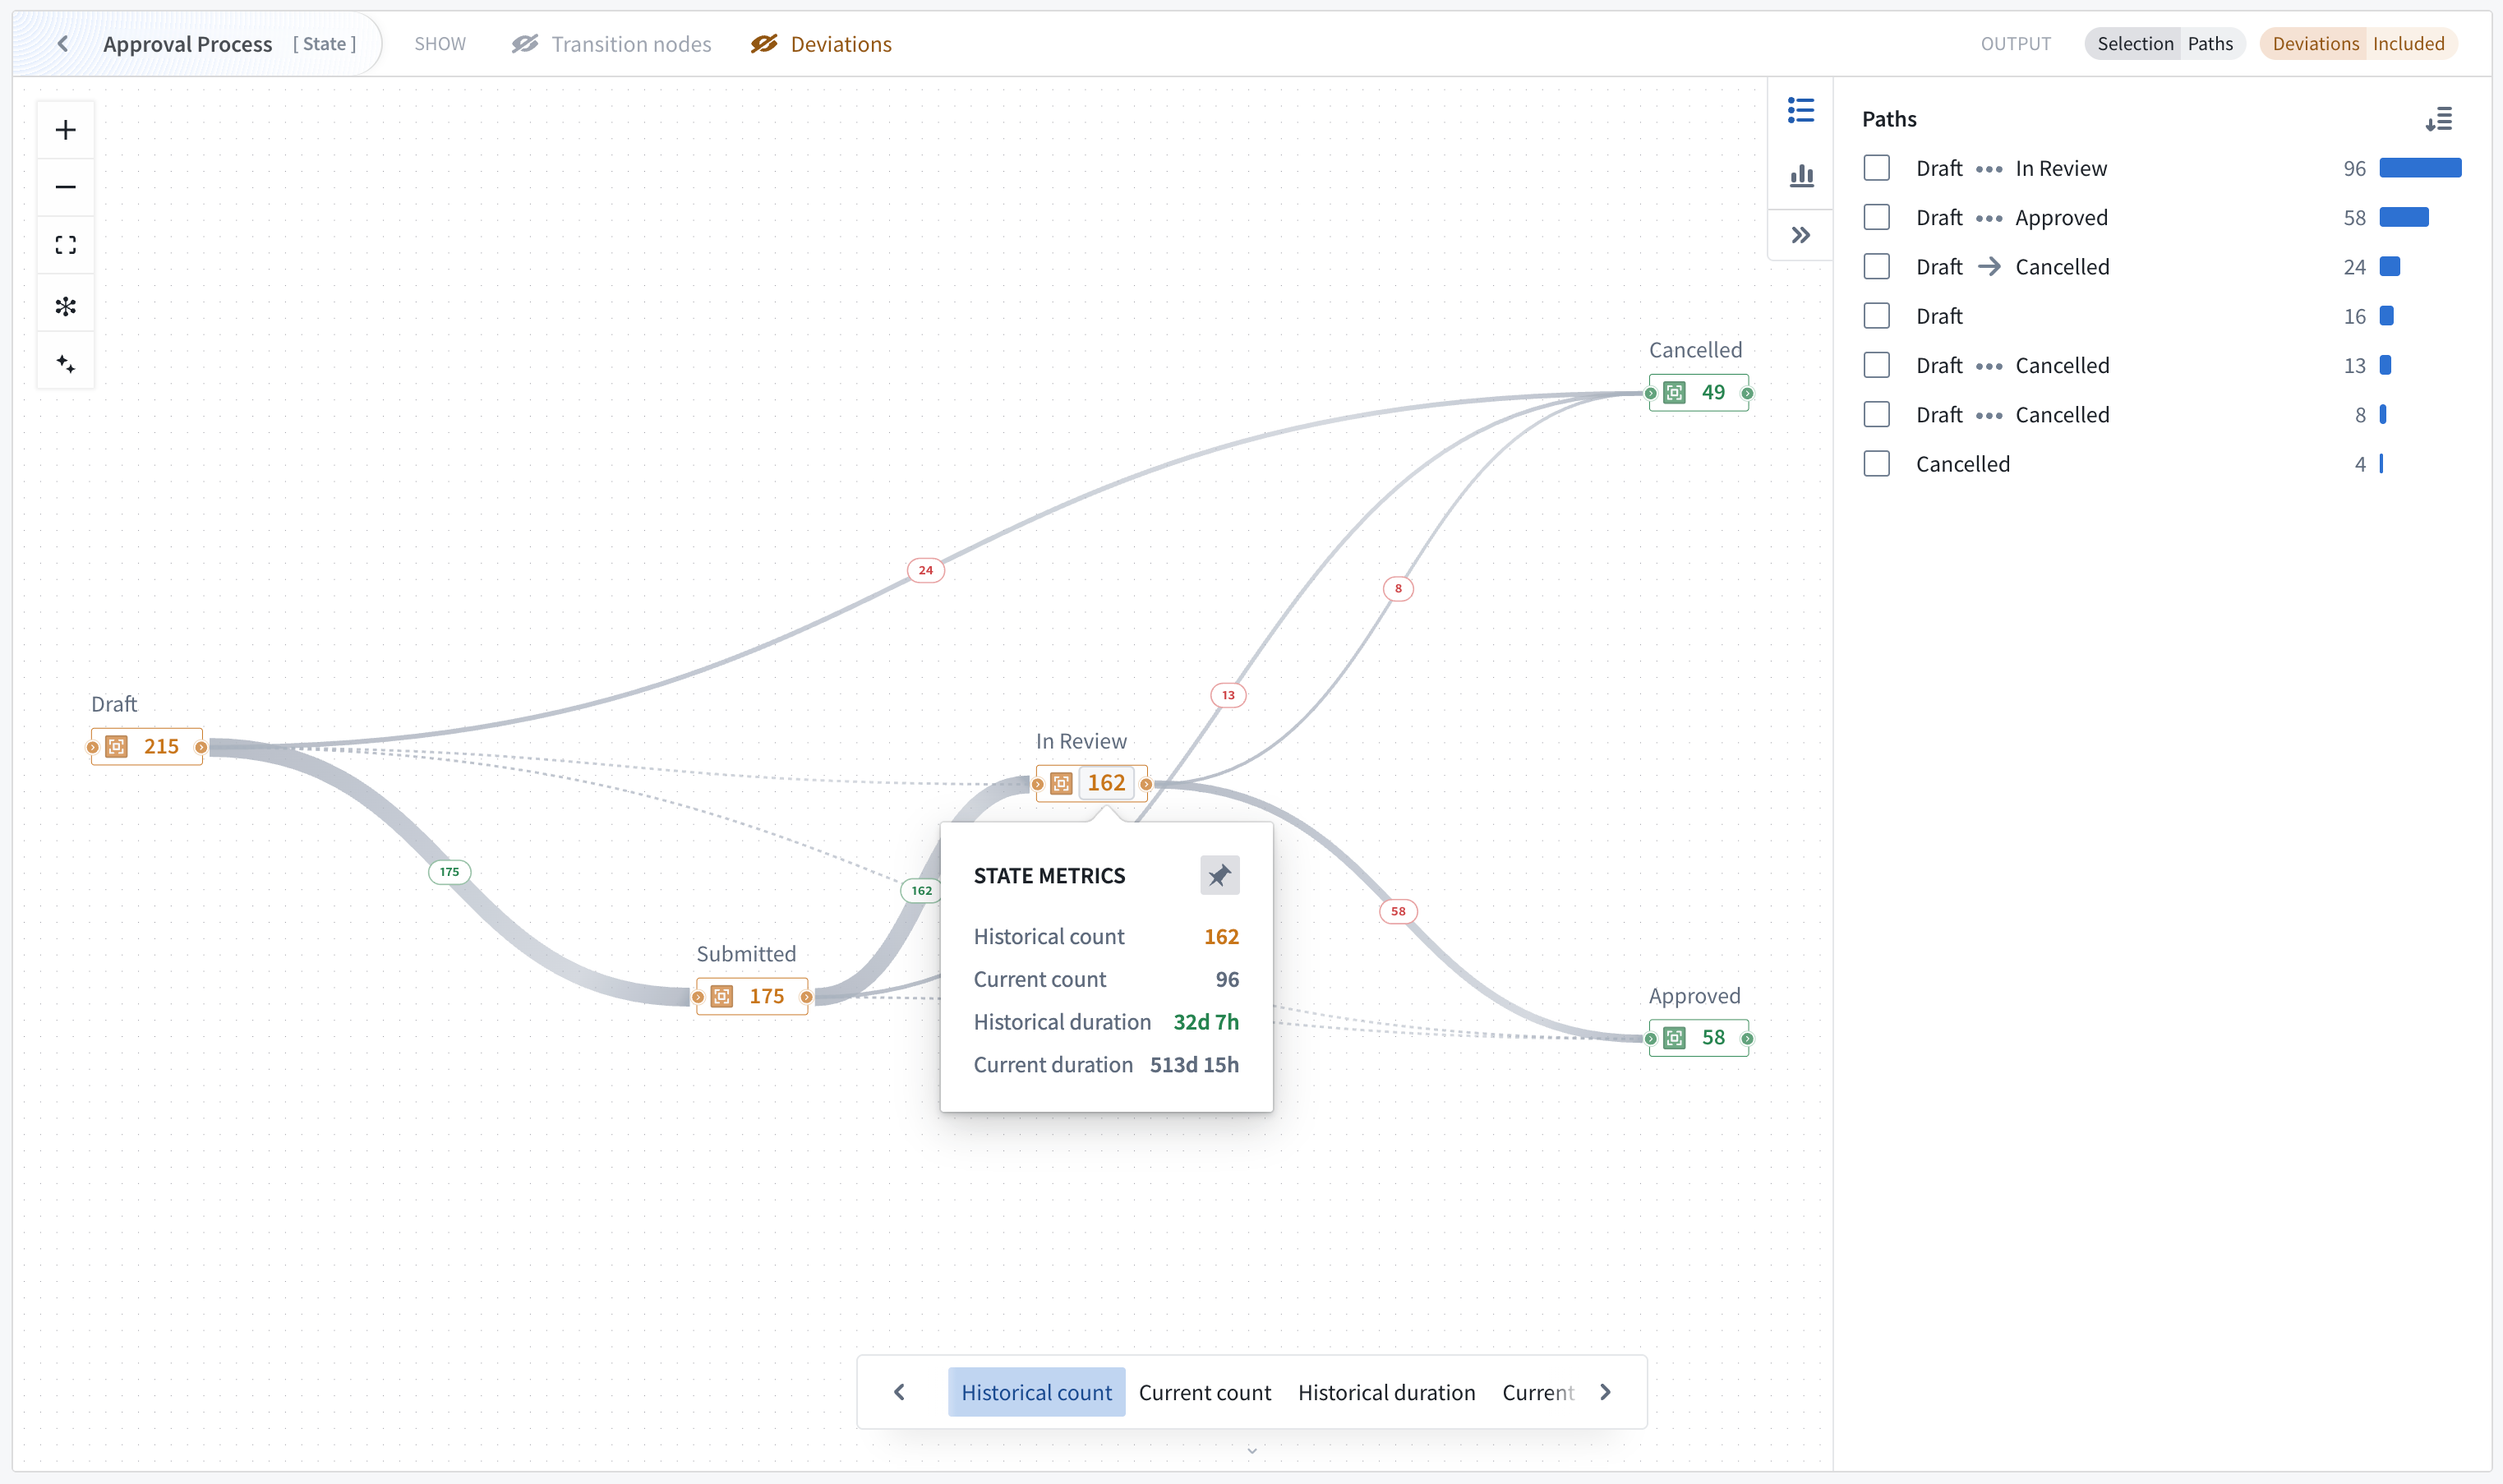Fit the diagram to screen
The image size is (2503, 1484).
click(65, 244)
